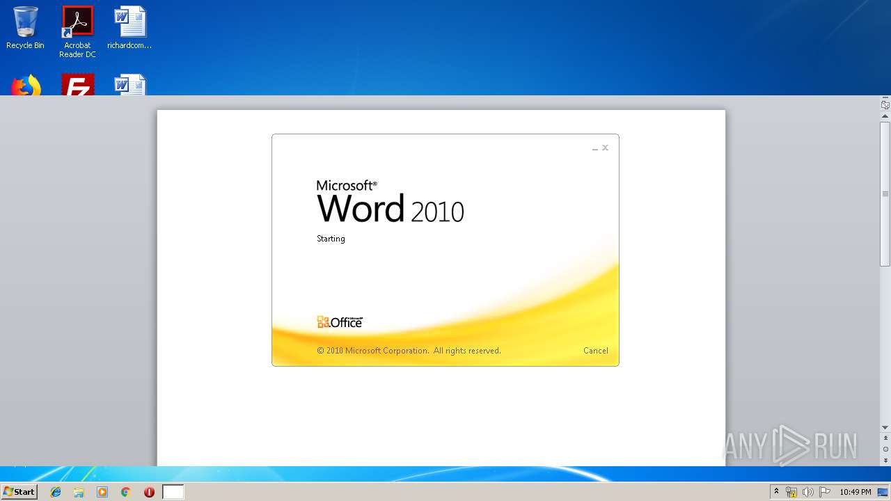Screen dimensions: 891x501
Task: Click the vertical scrollbar thumb
Action: 885,193
